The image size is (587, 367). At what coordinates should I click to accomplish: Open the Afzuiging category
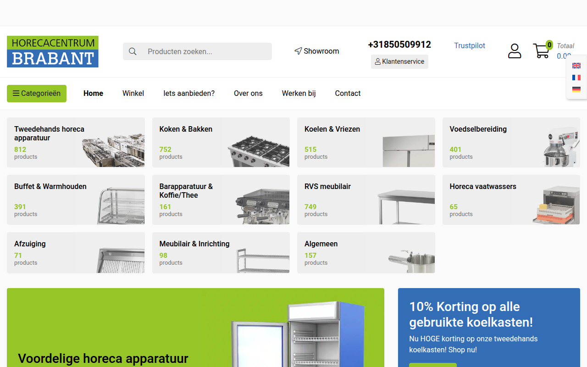76,253
